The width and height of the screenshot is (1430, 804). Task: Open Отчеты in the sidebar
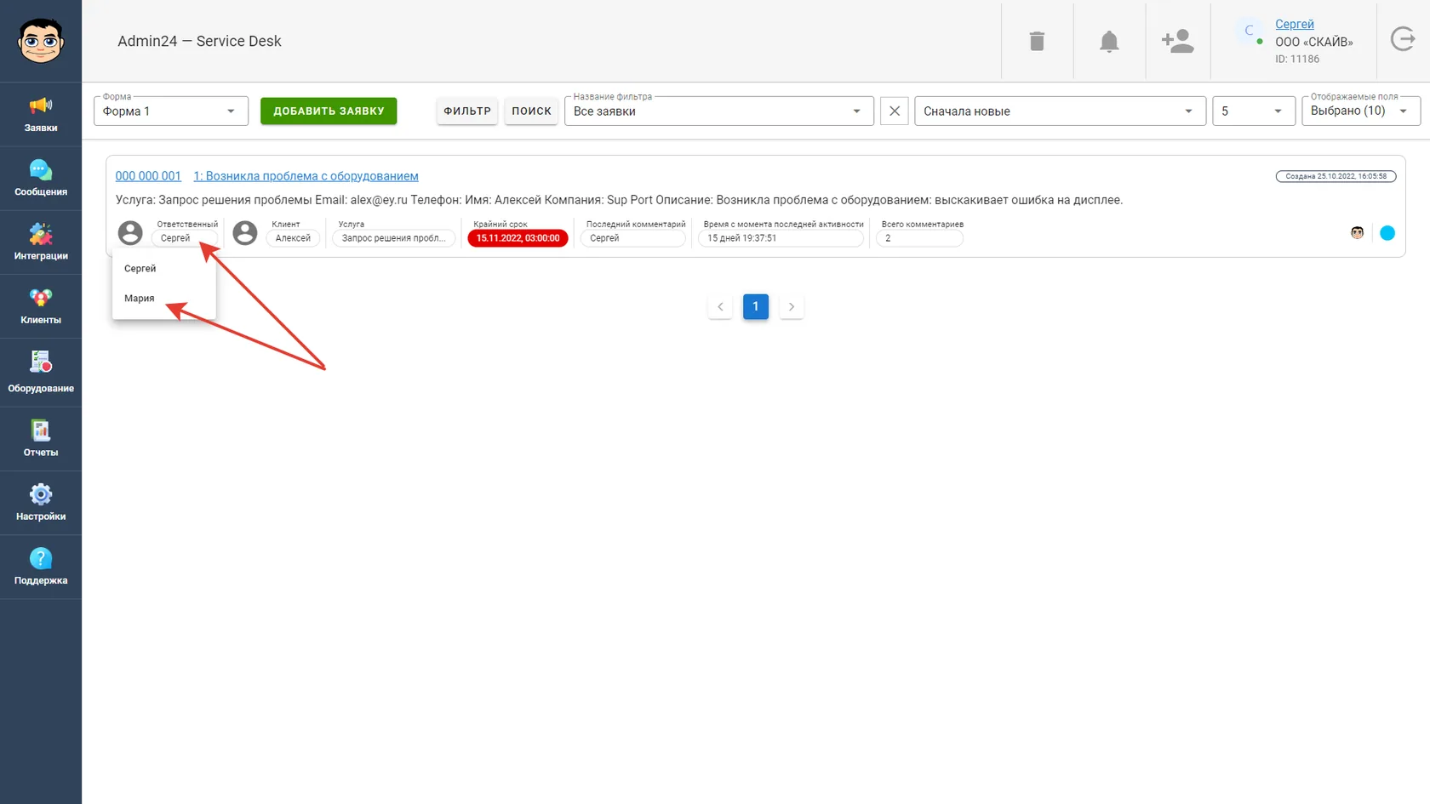[x=41, y=439]
